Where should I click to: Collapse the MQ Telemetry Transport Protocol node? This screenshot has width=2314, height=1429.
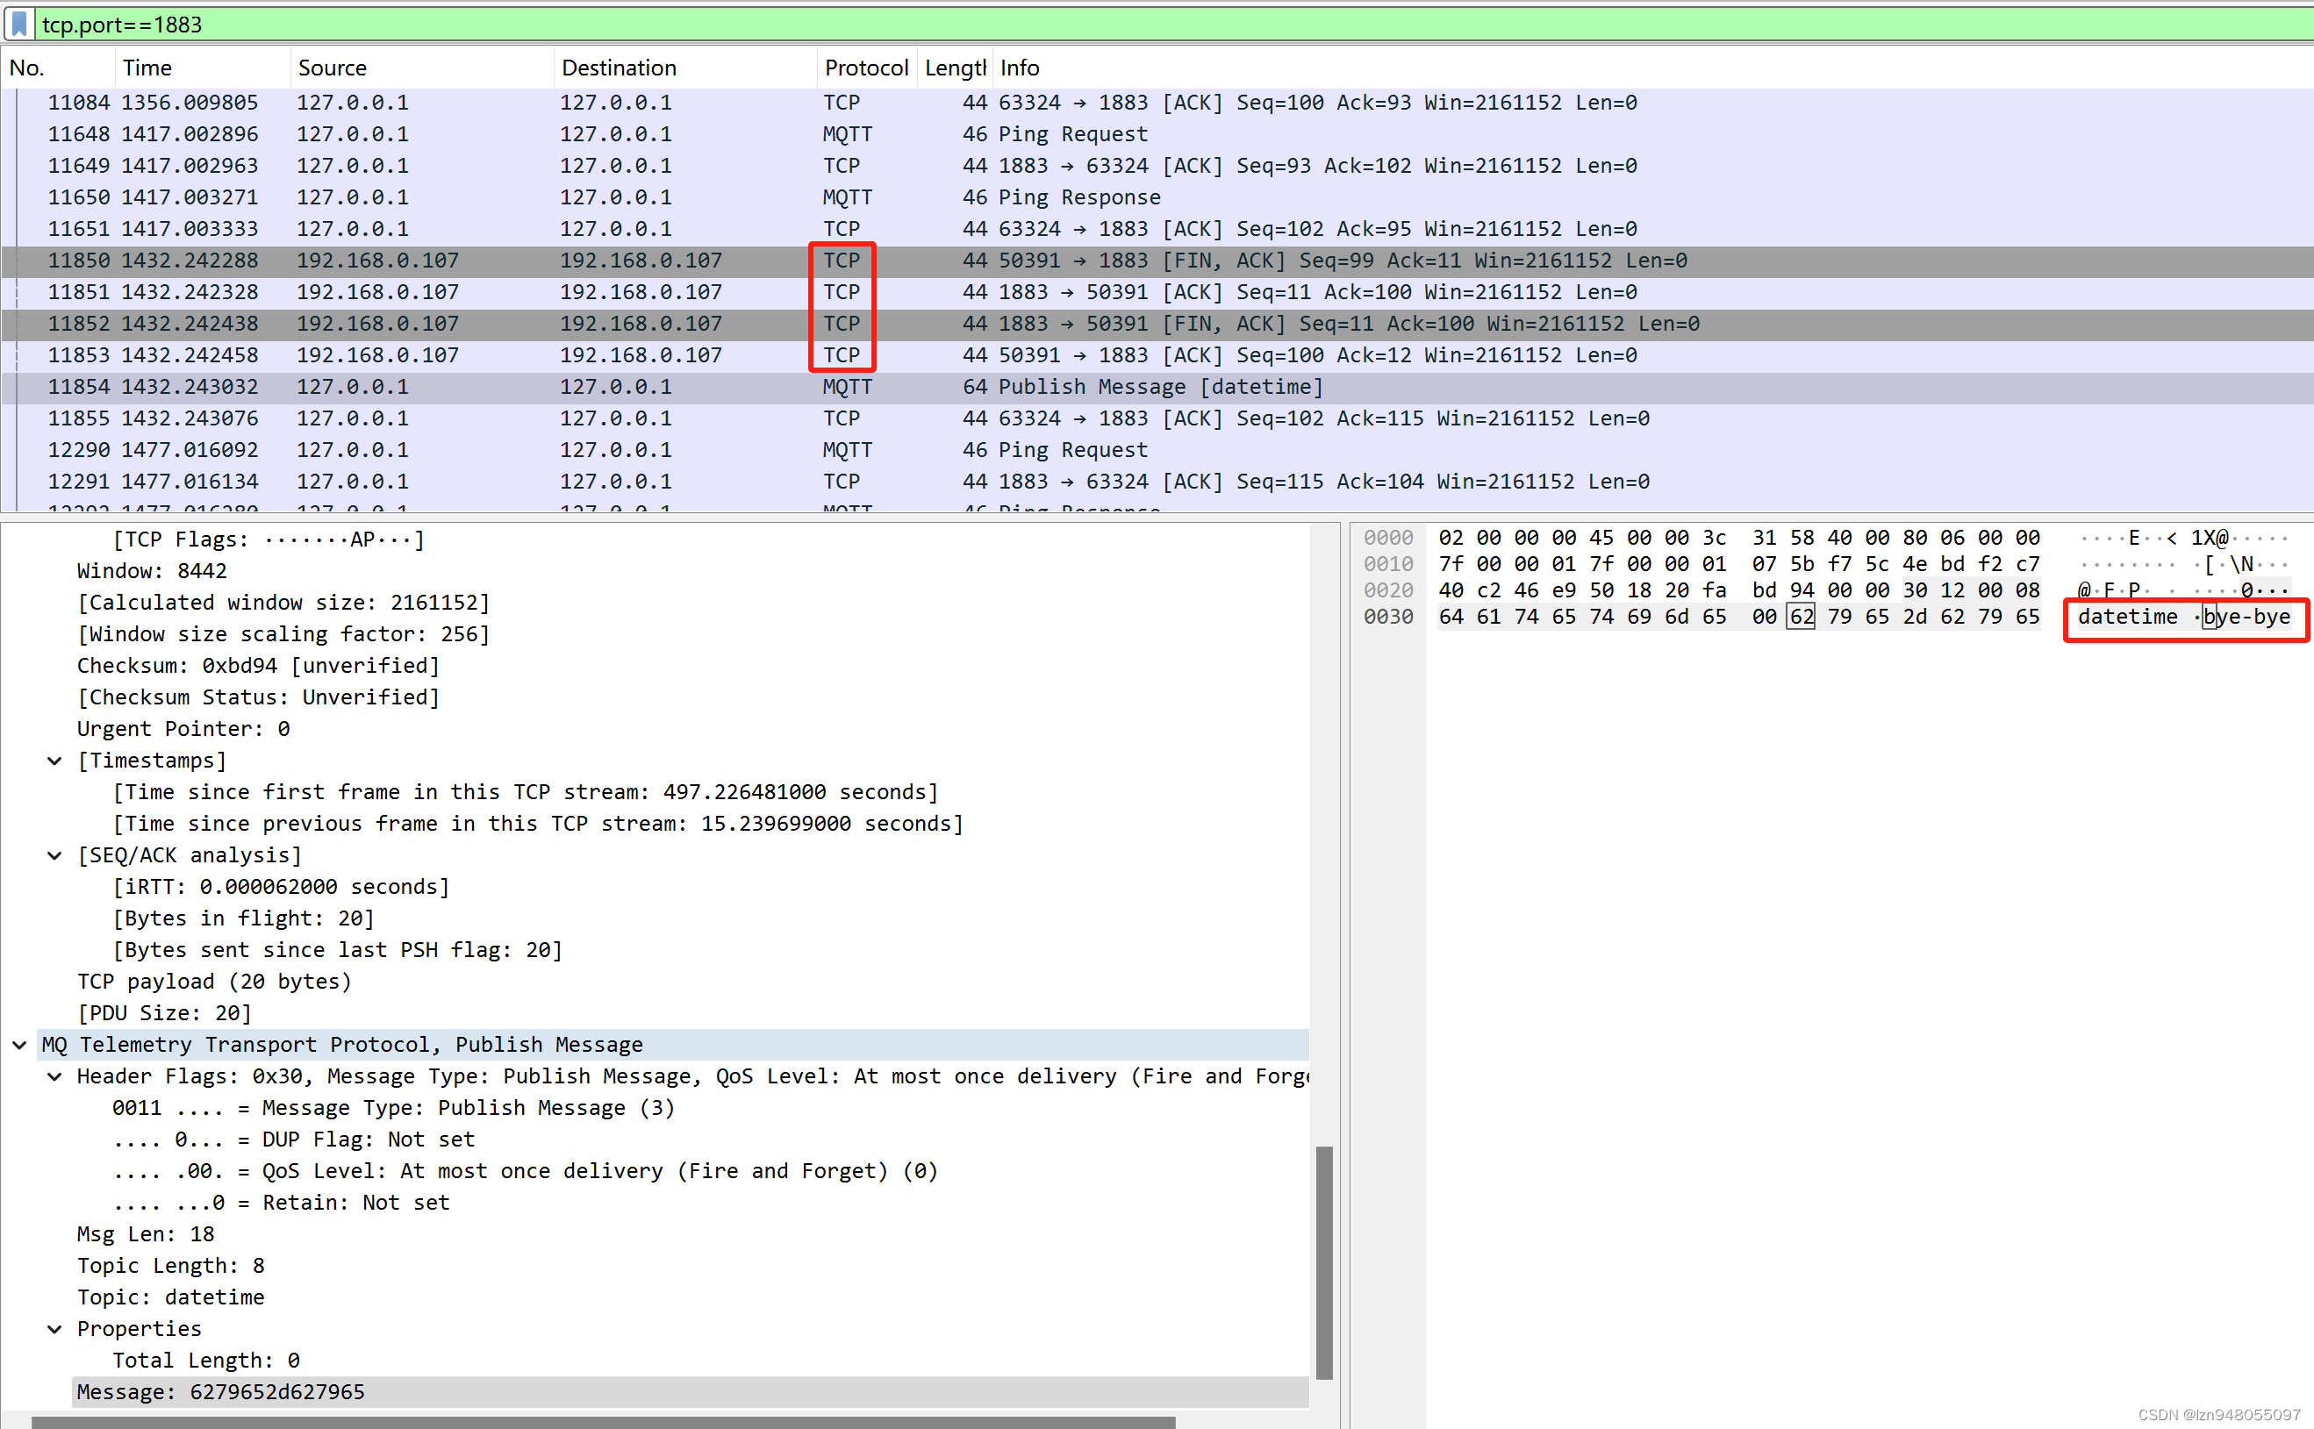19,1045
